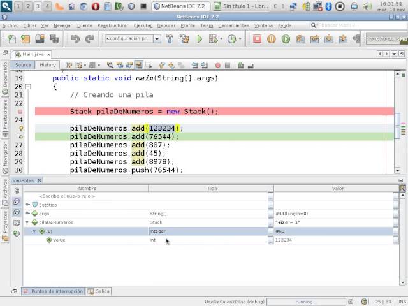
Task: Clean and build the project
Action: (x=184, y=39)
